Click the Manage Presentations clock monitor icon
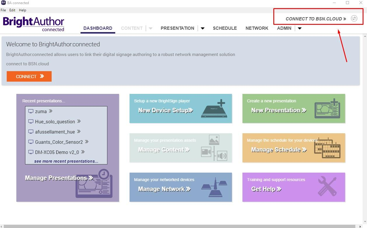The height and width of the screenshot is (228, 367). pyautogui.click(x=94, y=183)
